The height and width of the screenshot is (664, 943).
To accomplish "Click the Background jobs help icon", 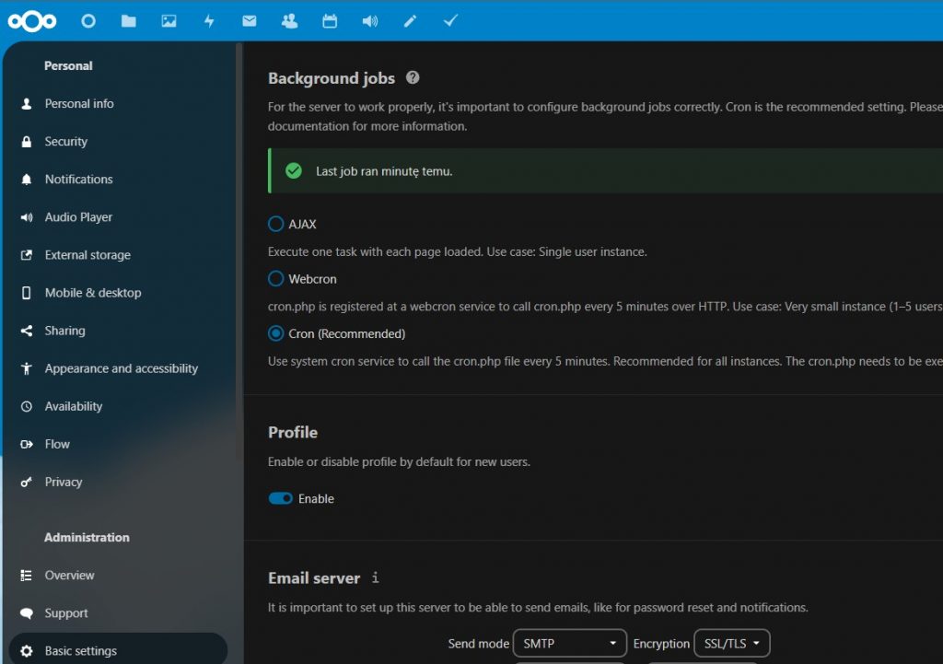I will point(413,78).
